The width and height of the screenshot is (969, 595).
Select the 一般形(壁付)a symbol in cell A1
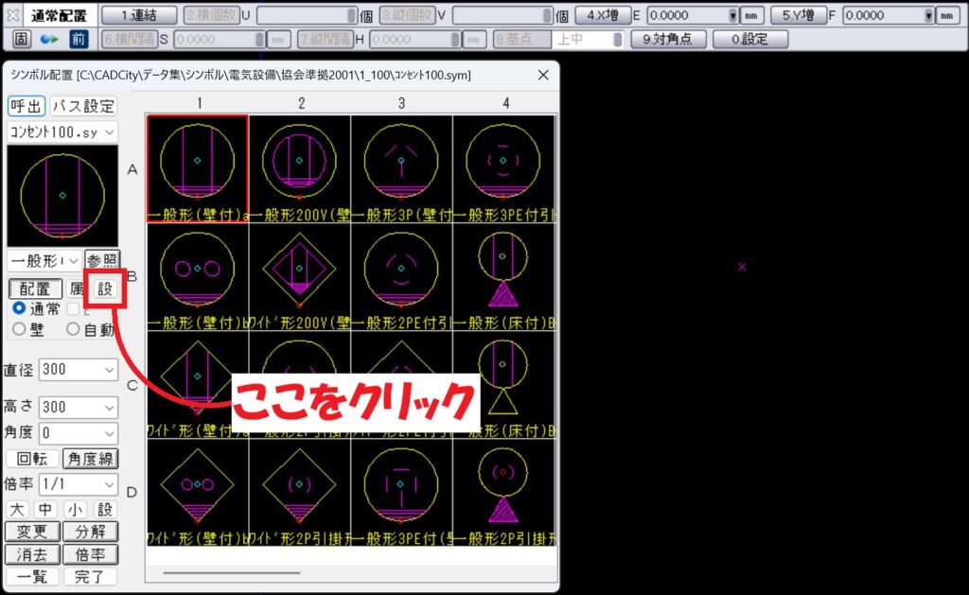[197, 168]
